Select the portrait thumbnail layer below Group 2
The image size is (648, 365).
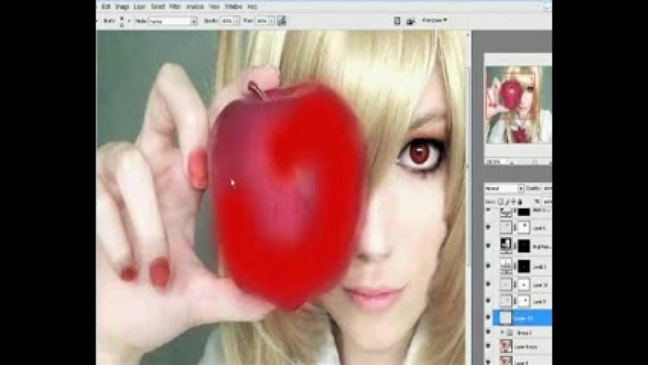[506, 346]
